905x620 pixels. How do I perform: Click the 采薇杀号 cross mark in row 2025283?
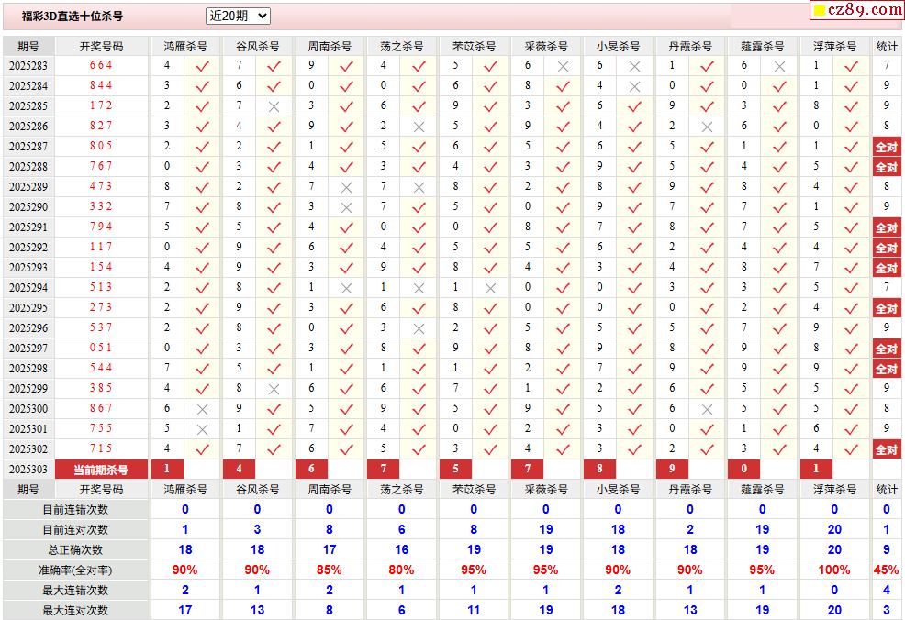563,66
